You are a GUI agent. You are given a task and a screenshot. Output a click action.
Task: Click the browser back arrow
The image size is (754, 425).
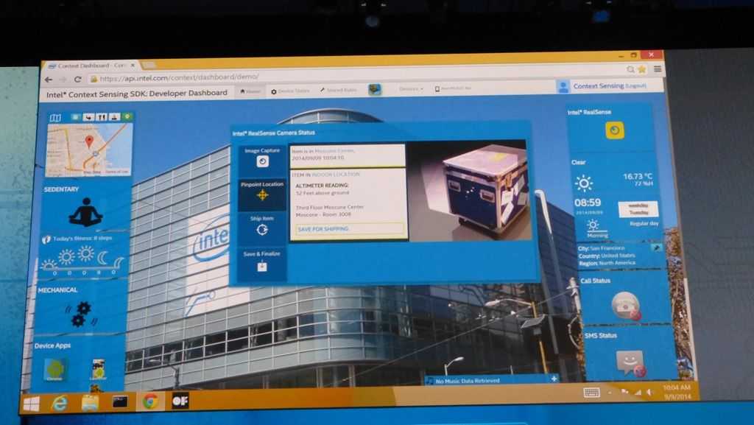tap(49, 80)
